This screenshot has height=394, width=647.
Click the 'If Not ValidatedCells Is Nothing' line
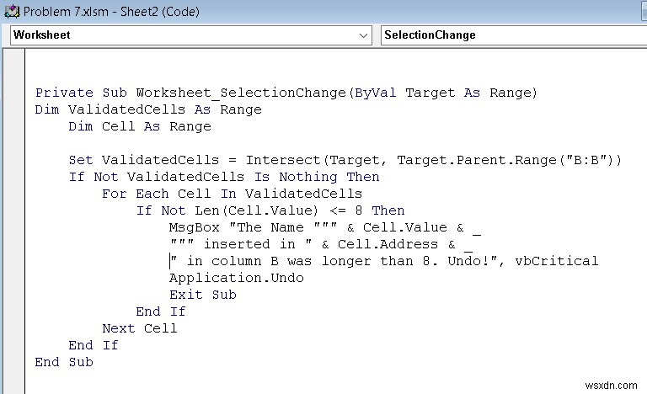(x=224, y=177)
